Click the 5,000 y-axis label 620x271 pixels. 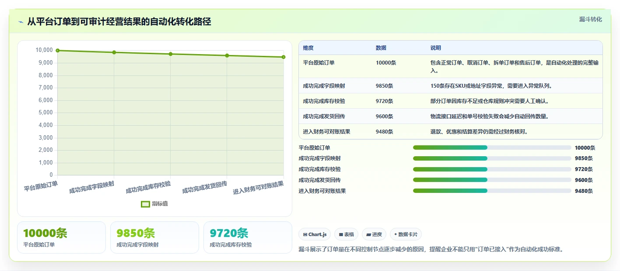(x=46, y=113)
